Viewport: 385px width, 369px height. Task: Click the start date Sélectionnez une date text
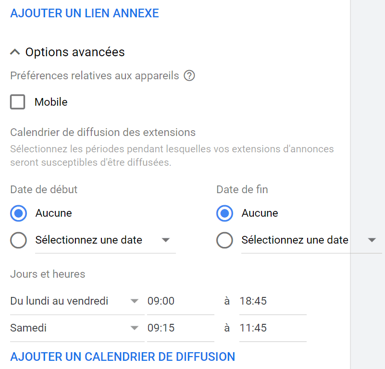pyautogui.click(x=89, y=240)
